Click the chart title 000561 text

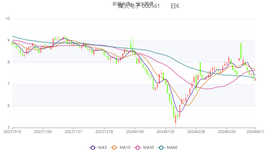[151, 6]
